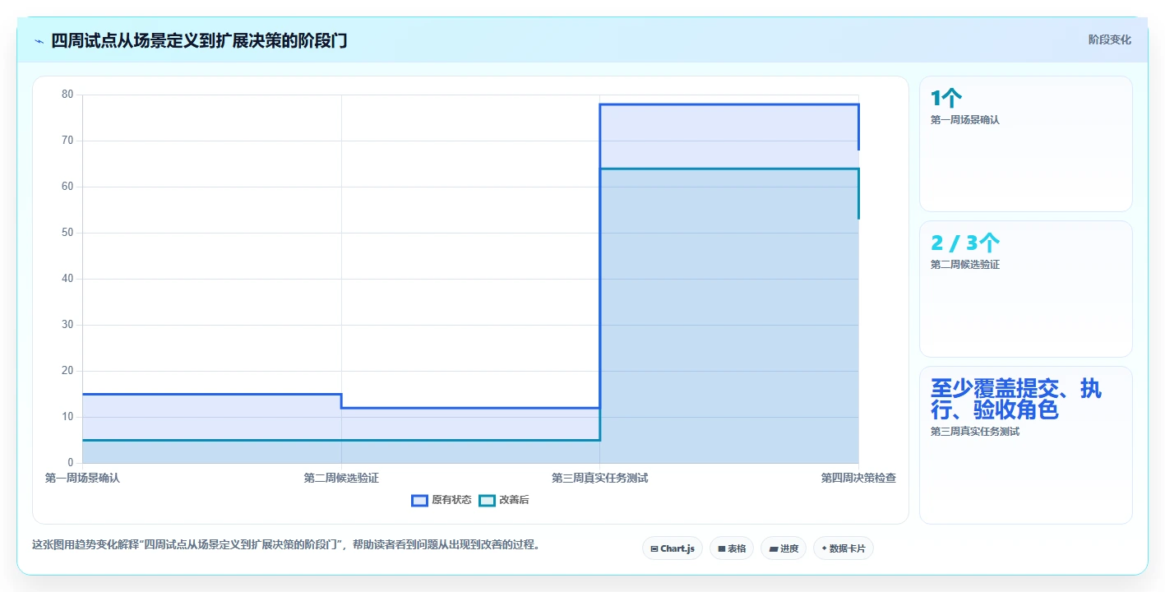Screen dimensions: 1165x592
Task: Click x-axis label 第一周场景确认
Action: click(82, 478)
